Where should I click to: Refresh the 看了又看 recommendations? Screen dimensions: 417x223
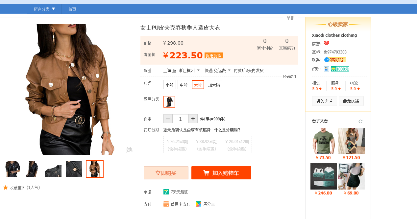(360, 121)
